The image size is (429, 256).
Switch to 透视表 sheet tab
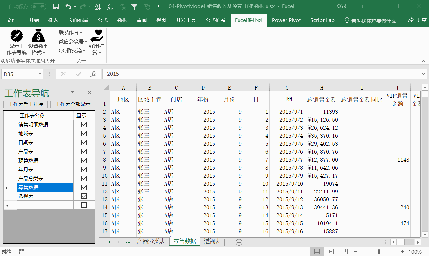click(x=213, y=241)
